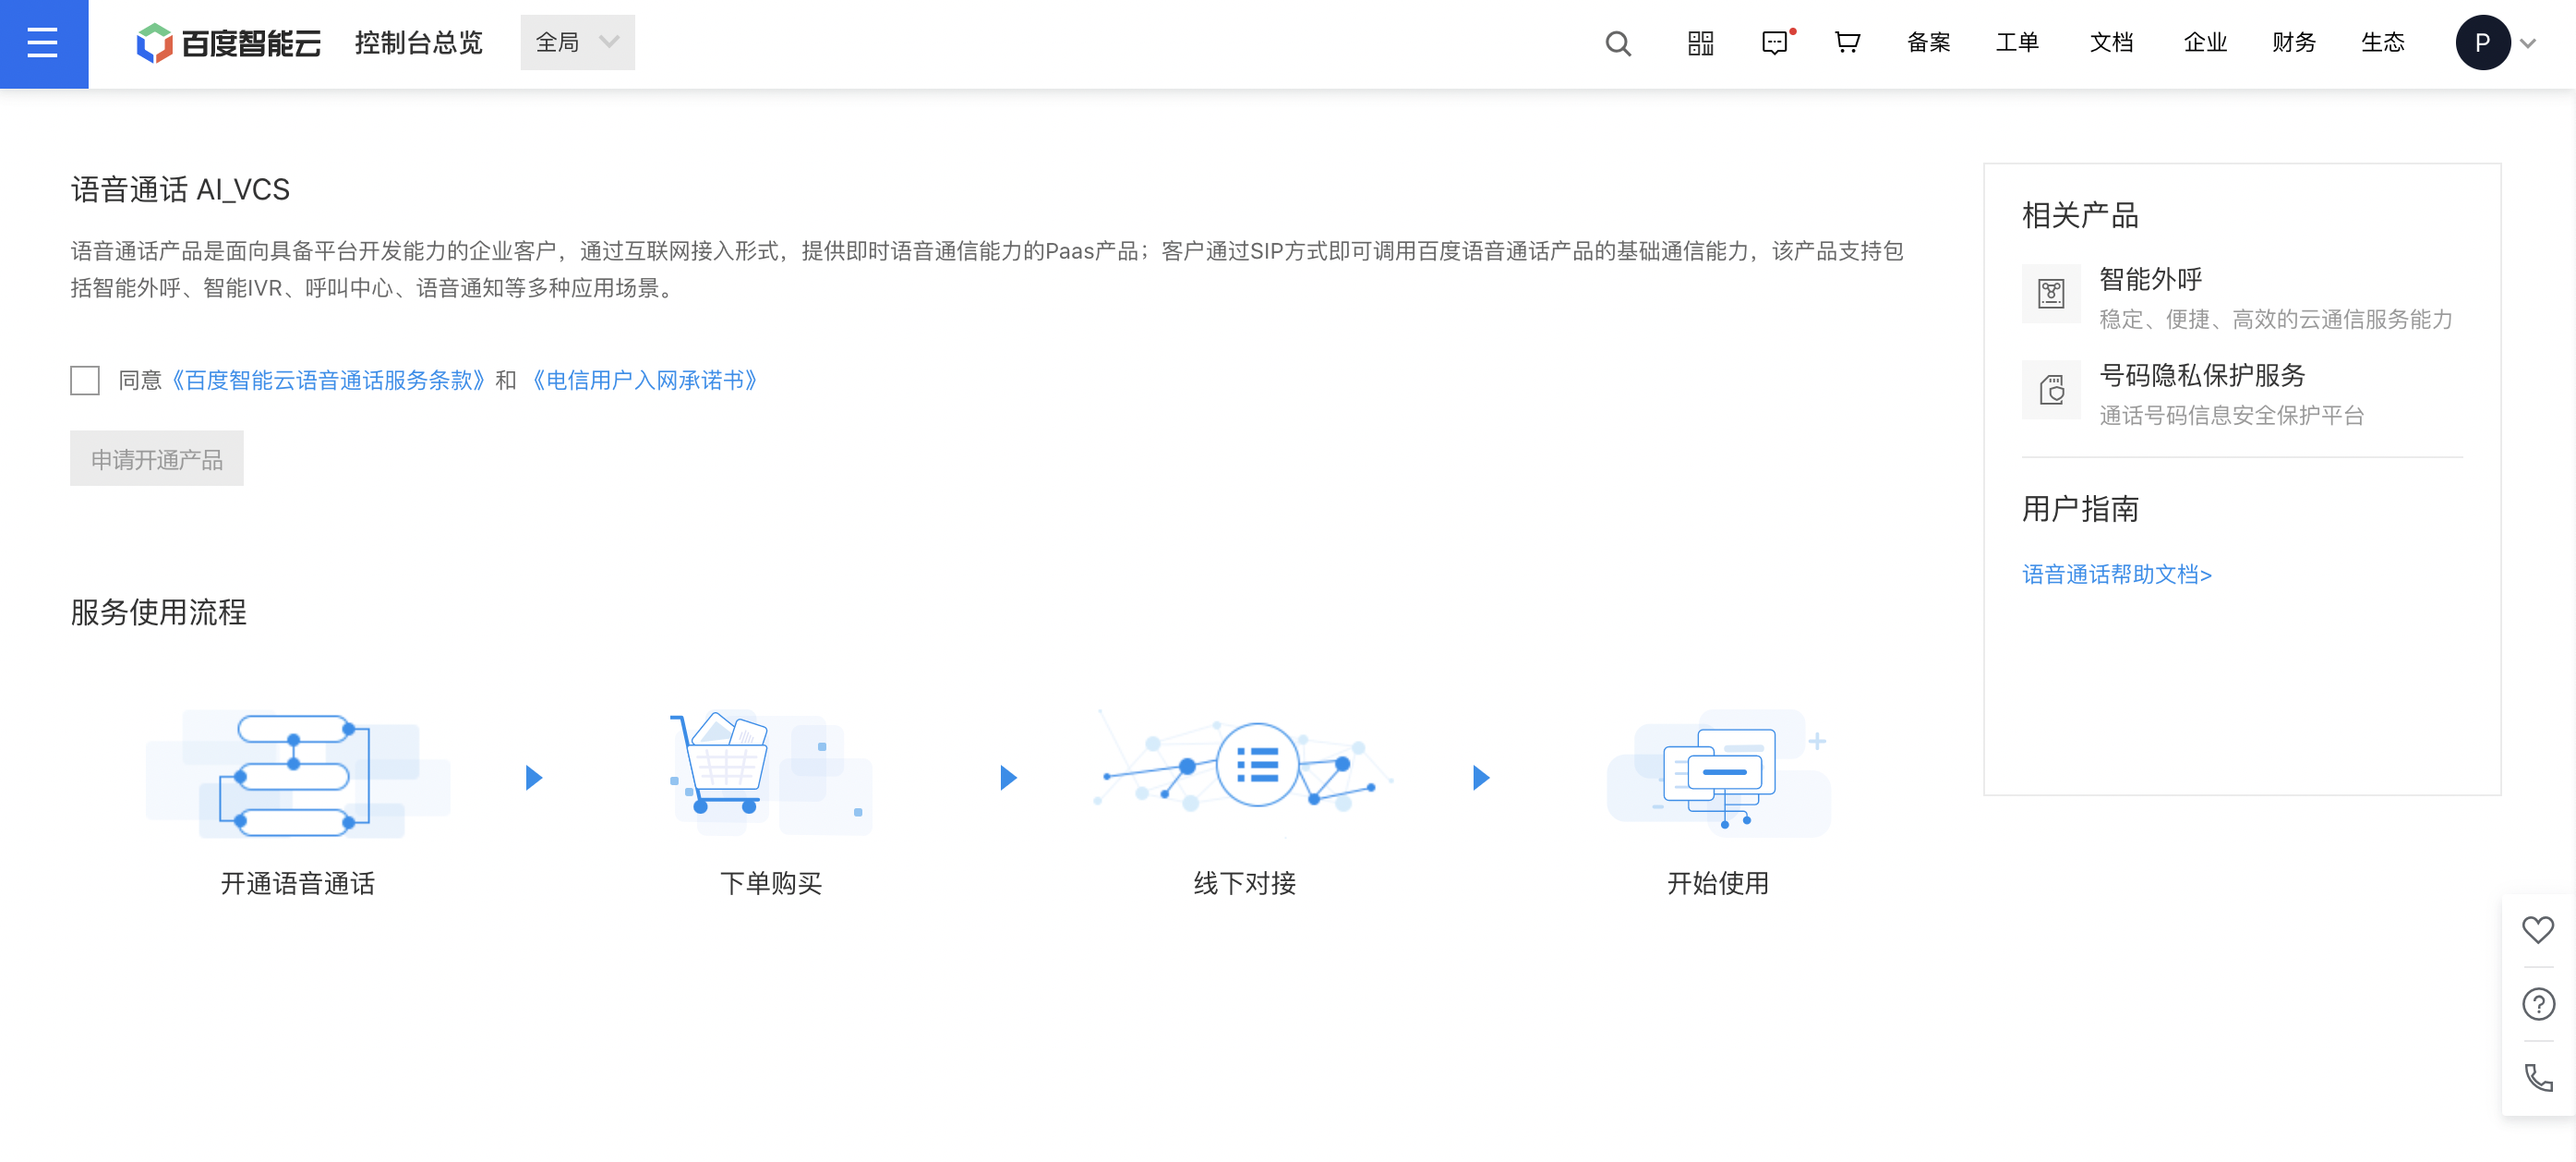This screenshot has width=2576, height=1162.
Task: Click the 申请开通产品 button
Action: tap(157, 459)
